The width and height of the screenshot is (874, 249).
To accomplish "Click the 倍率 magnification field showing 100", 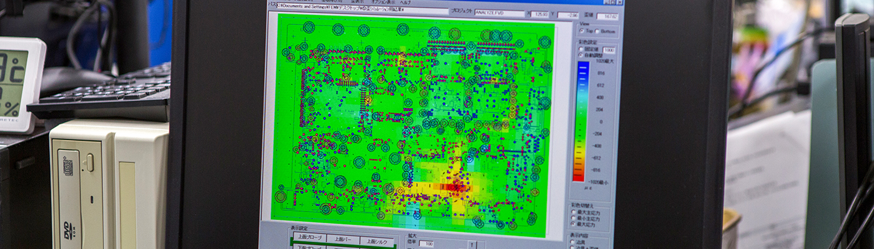I will [x=426, y=244].
